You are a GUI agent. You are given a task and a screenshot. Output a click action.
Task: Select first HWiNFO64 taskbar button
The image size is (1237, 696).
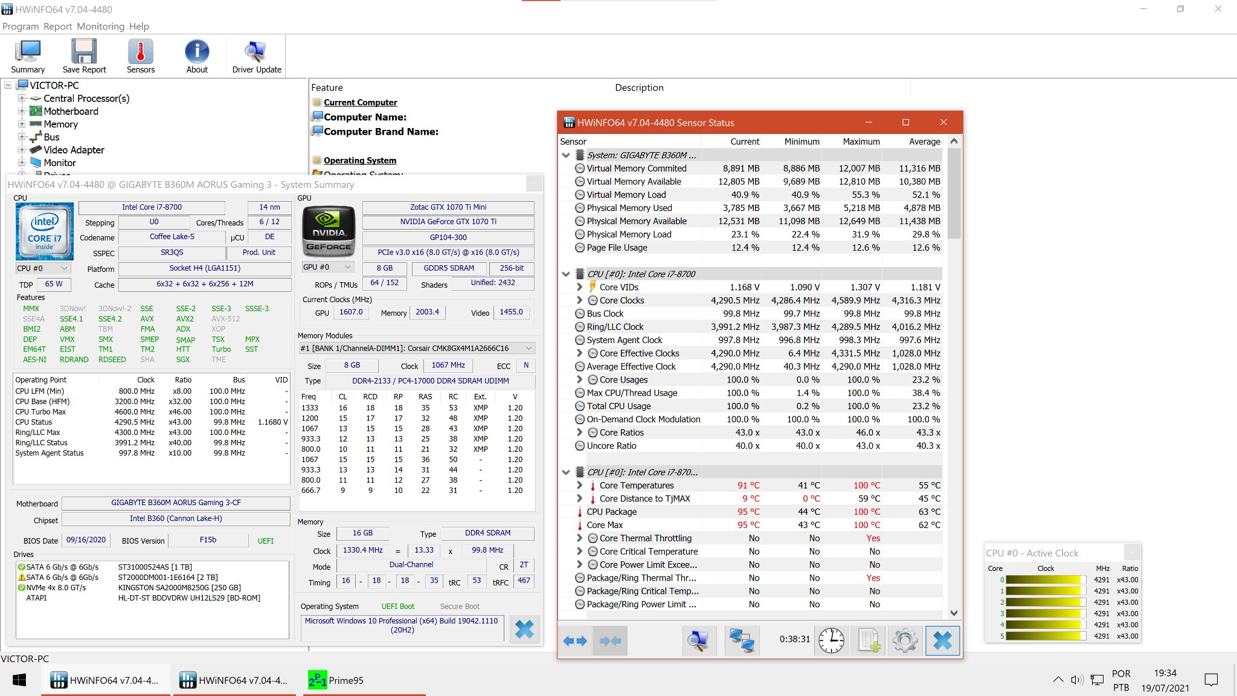tap(106, 680)
